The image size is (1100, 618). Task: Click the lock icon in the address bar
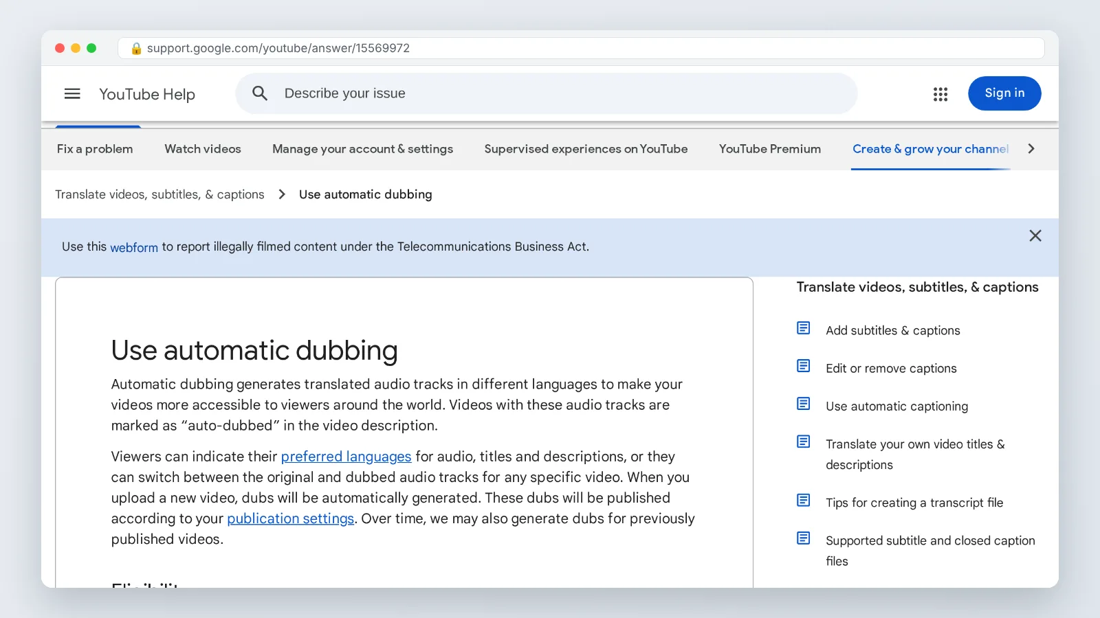point(136,48)
